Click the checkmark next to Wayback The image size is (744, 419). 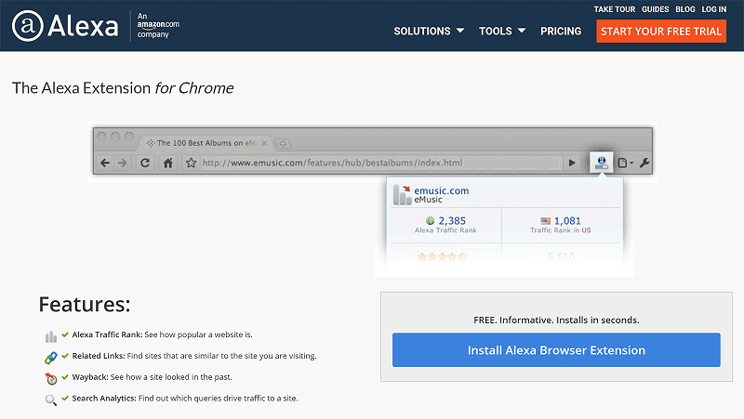coord(65,377)
